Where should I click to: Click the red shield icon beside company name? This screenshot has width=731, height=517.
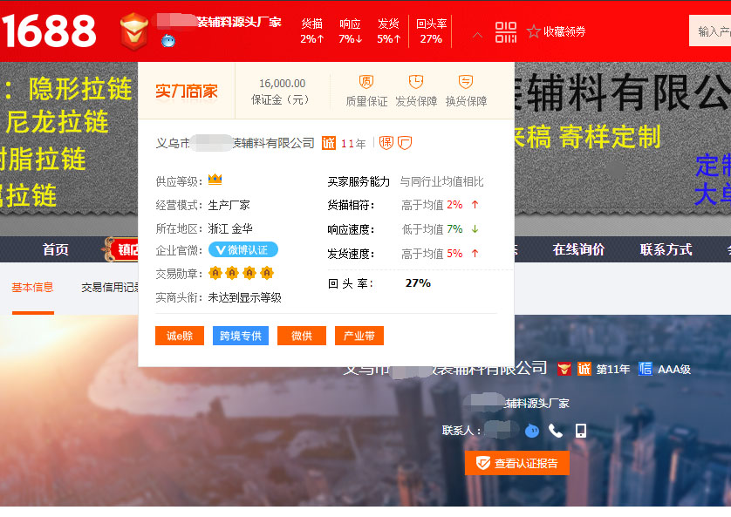click(564, 369)
